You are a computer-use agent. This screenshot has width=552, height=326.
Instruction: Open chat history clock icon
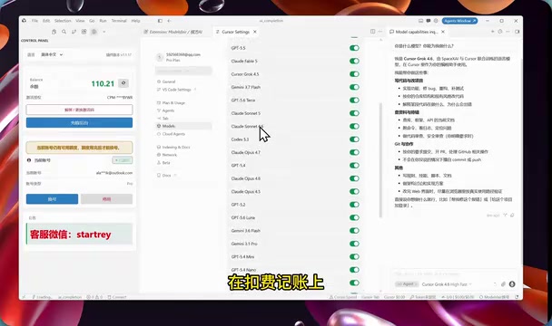[500, 32]
